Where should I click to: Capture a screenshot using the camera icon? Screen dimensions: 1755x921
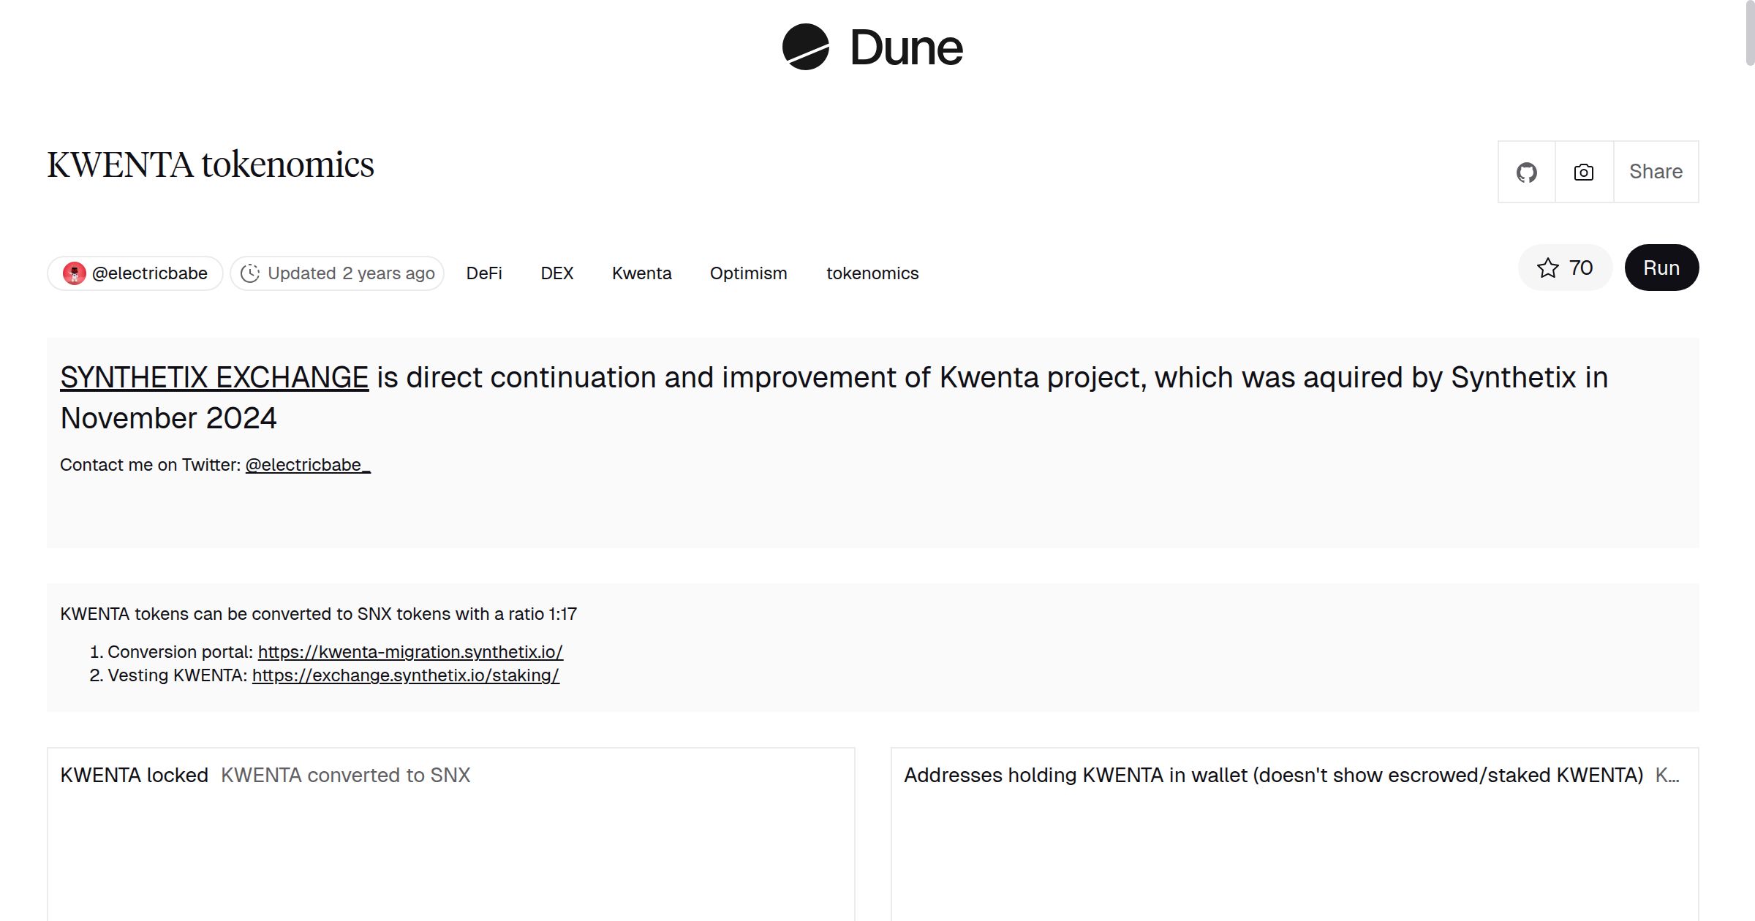pos(1582,172)
